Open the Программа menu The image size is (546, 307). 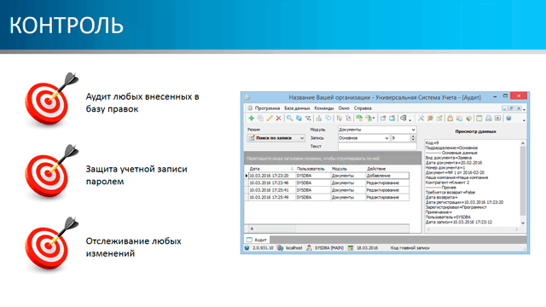pos(267,108)
